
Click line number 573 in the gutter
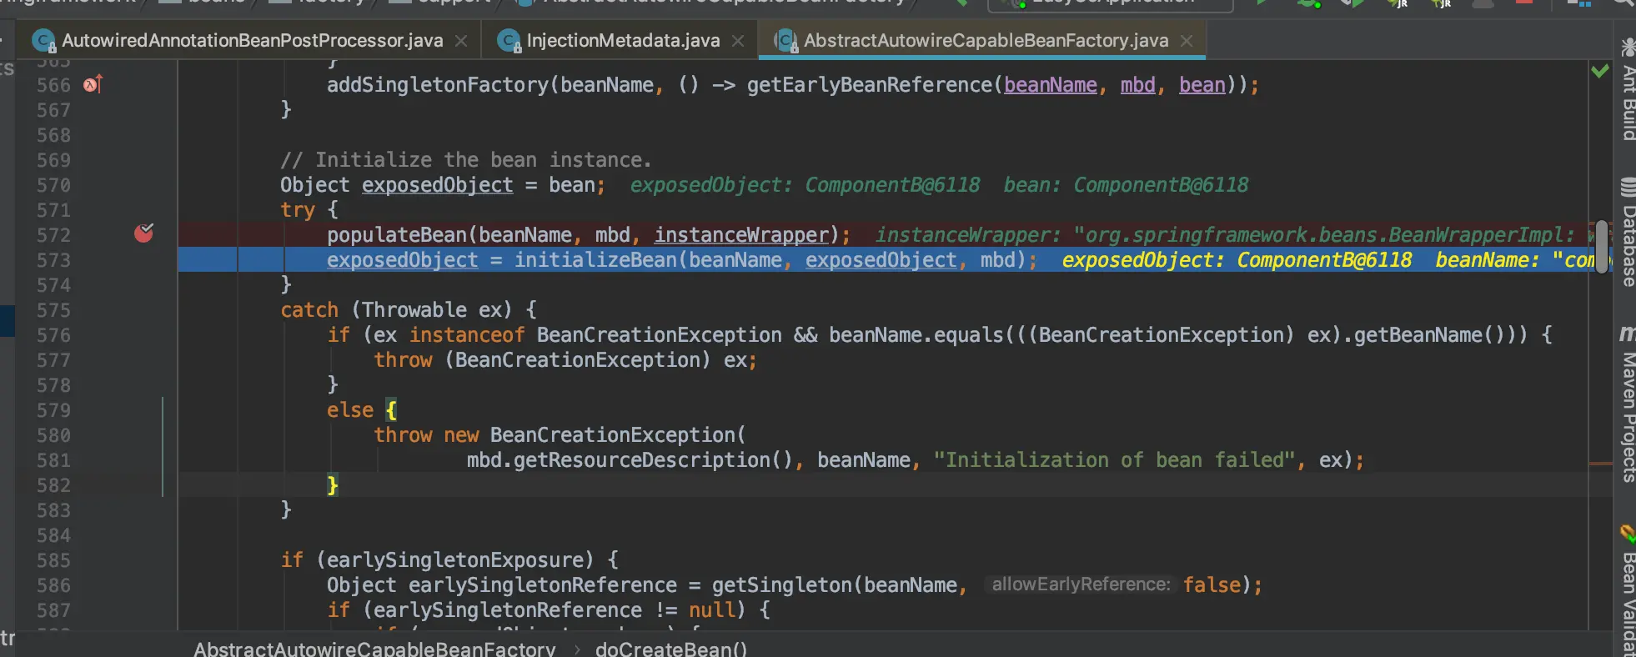pos(53,260)
